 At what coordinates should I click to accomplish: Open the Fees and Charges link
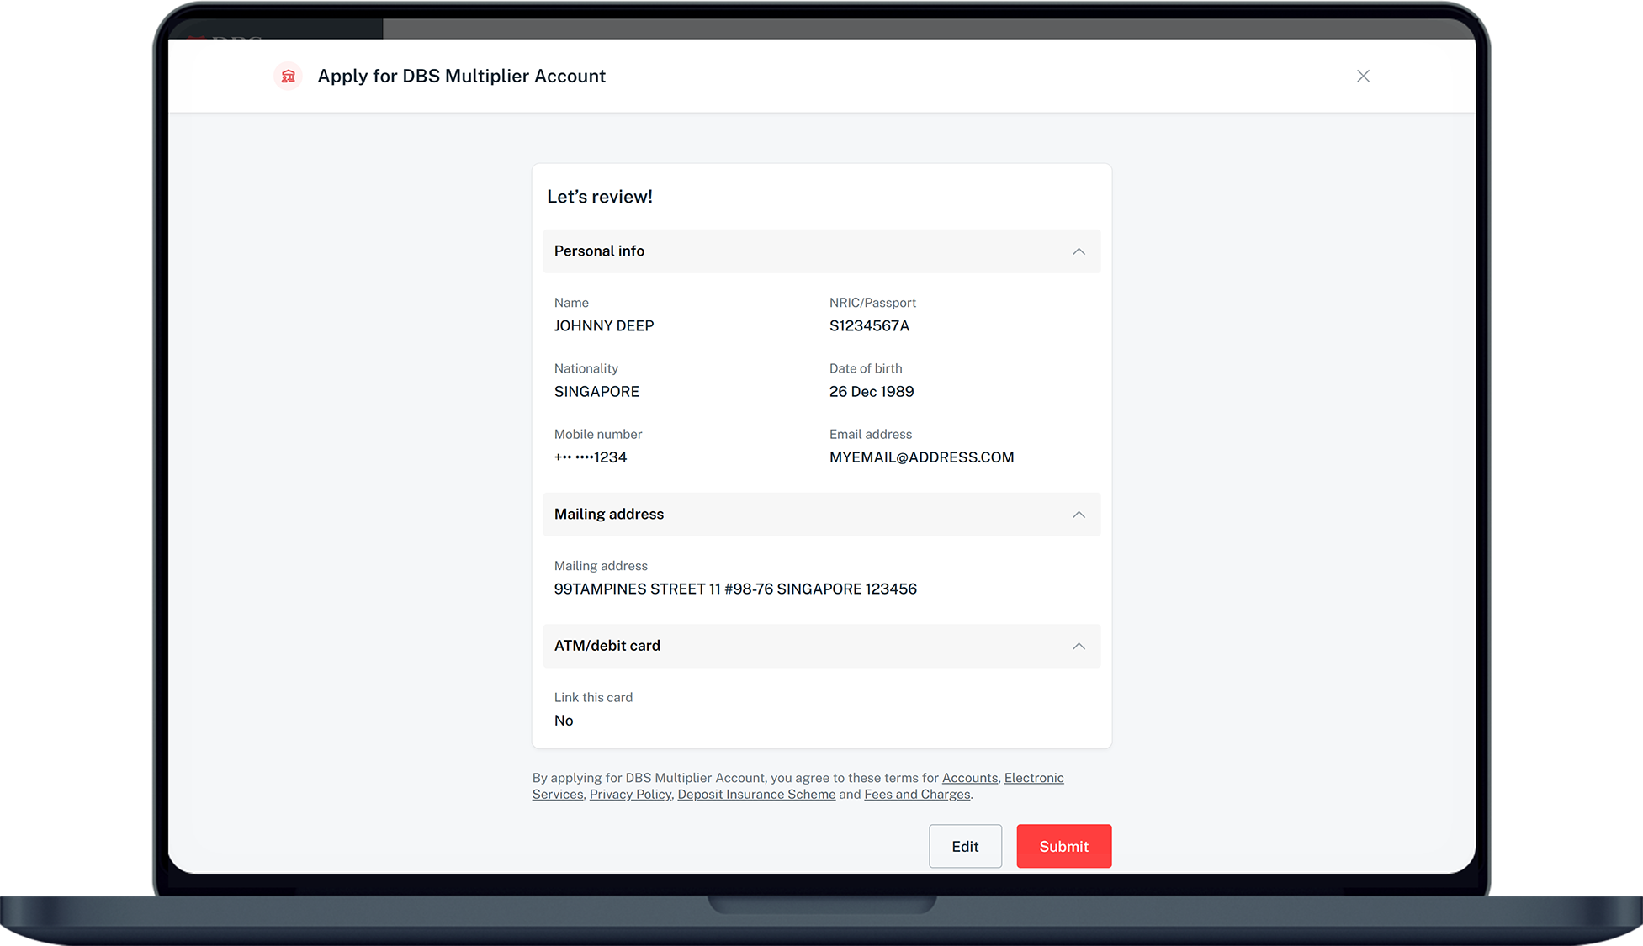pyautogui.click(x=916, y=794)
